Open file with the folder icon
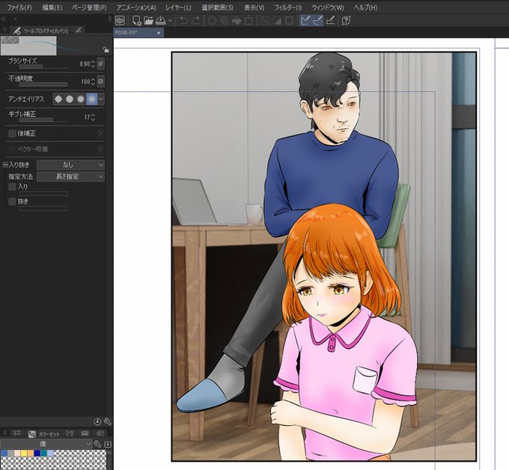Screen dimensions: 509x470 click(x=149, y=21)
